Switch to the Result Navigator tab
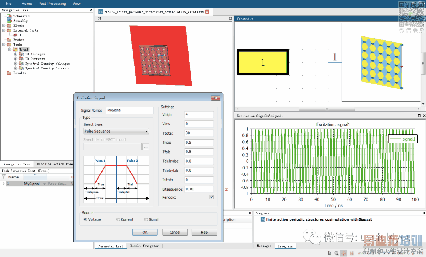This screenshot has width=426, height=257. pyautogui.click(x=144, y=246)
